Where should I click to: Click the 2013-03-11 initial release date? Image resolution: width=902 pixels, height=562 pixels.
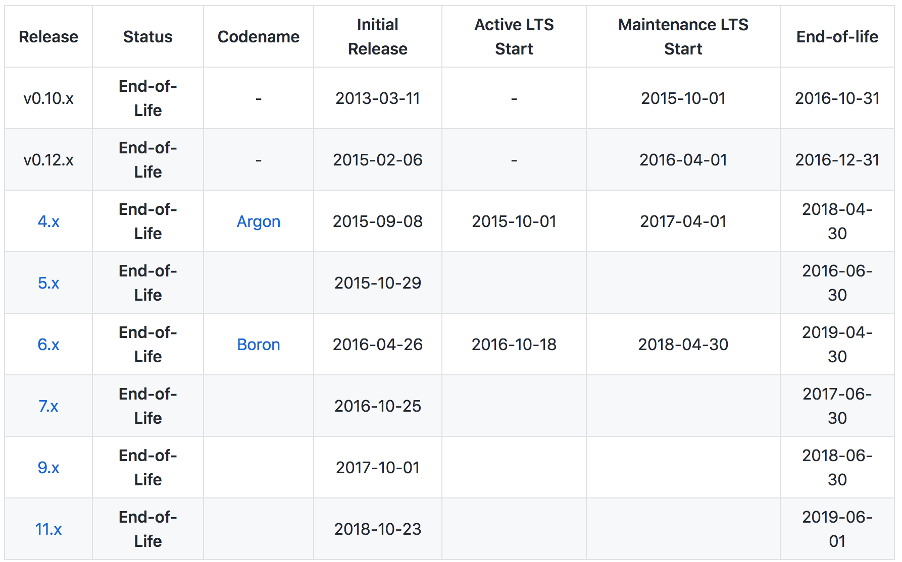377,98
